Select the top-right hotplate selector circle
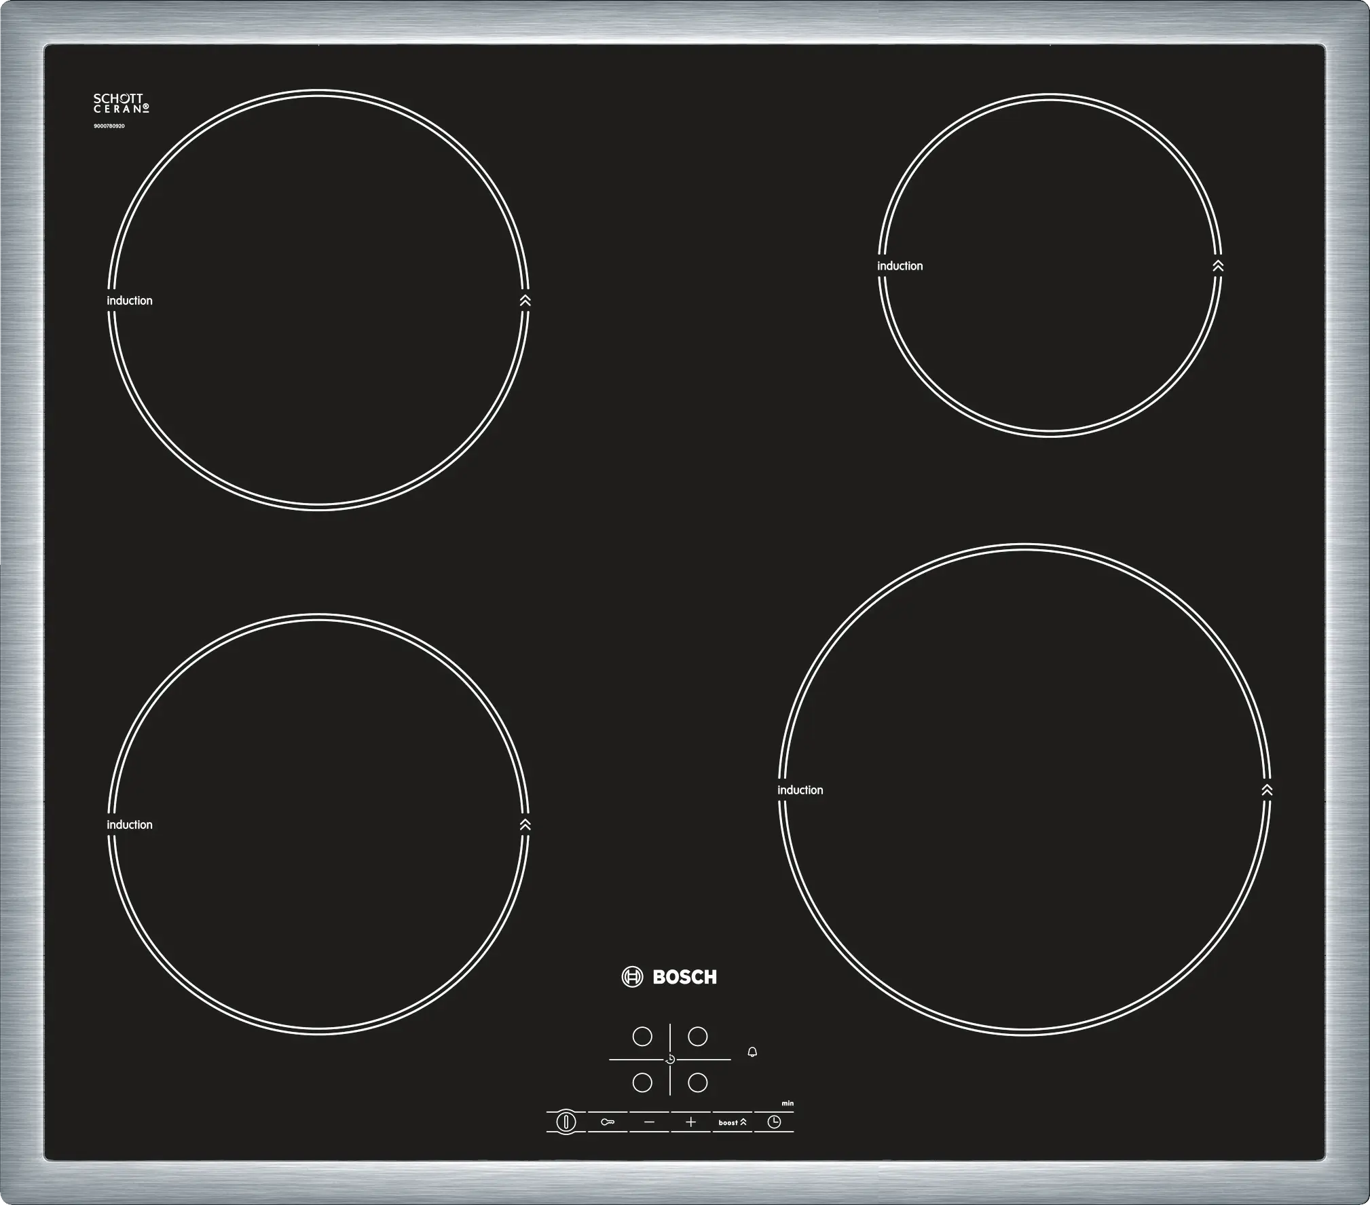Screen dimensions: 1370x1205 698,1037
